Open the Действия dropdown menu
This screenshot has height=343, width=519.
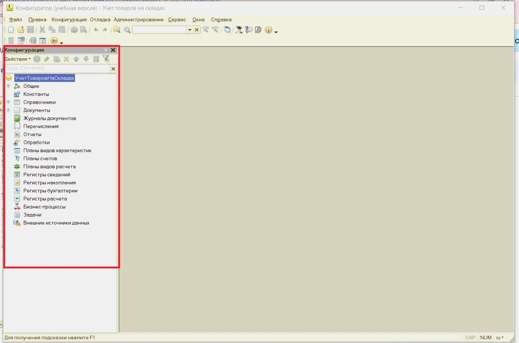click(17, 59)
